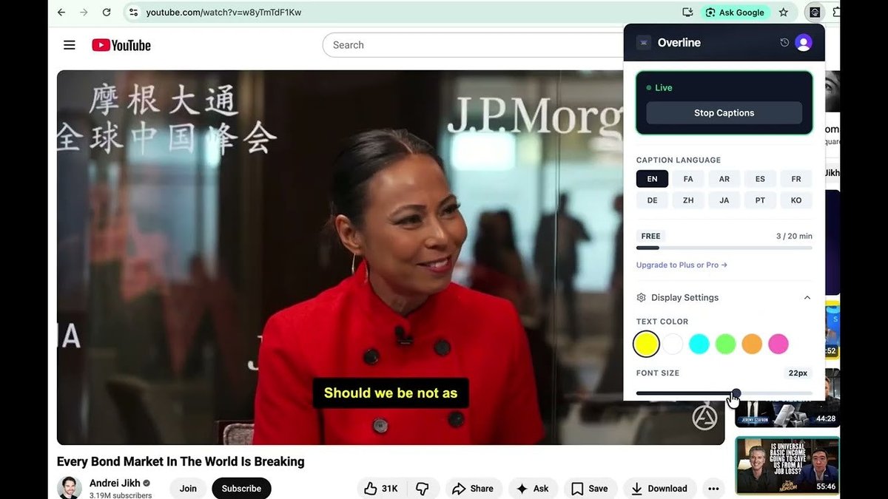
Task: Choose the white text color swatch
Action: [x=673, y=344]
